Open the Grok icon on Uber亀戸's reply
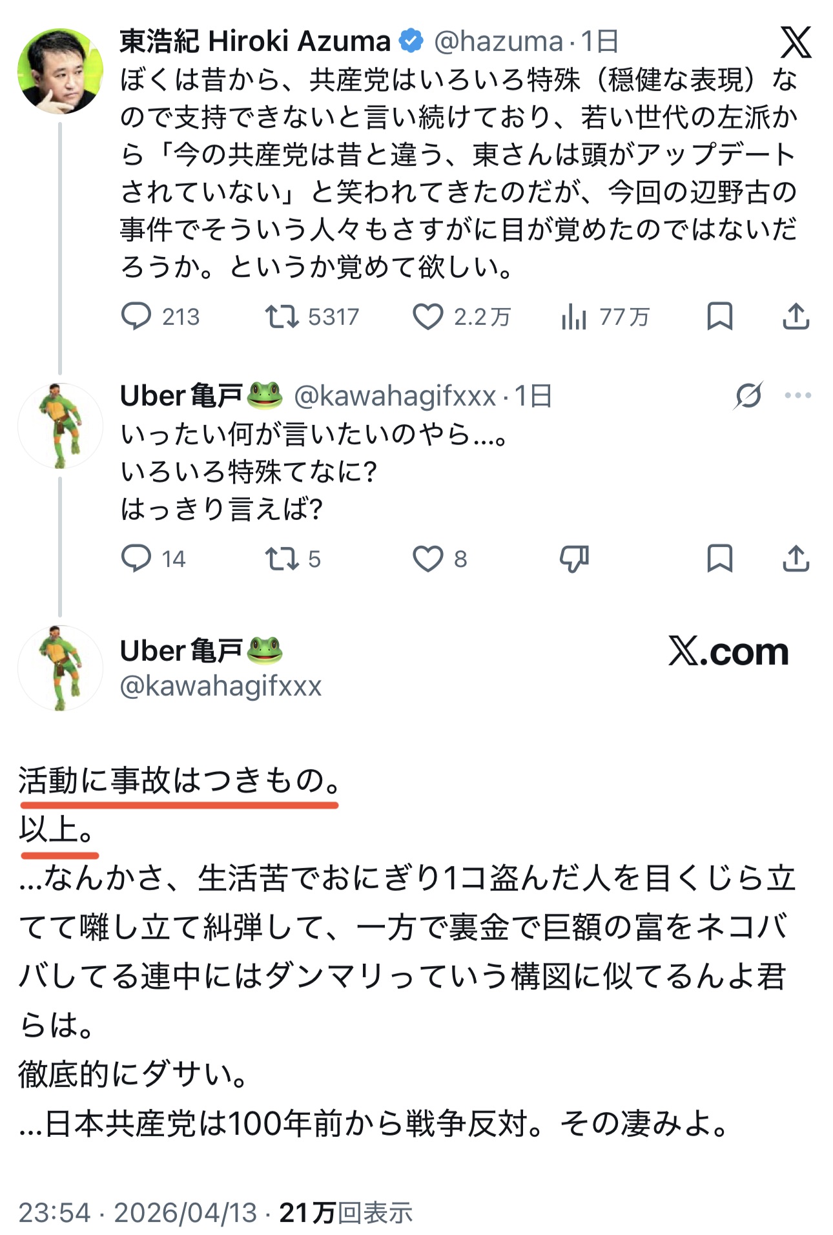This screenshot has height=1235, width=833. pyautogui.click(x=748, y=395)
